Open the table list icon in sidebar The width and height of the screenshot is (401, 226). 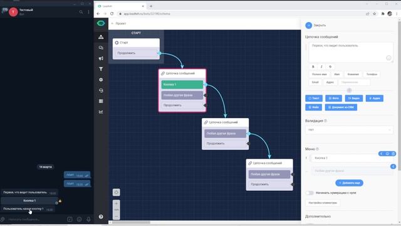(x=101, y=101)
